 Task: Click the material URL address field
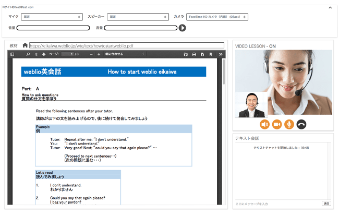click(127, 45)
